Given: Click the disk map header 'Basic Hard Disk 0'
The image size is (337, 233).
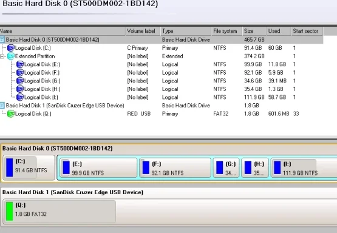Looking at the screenshot, I should [58, 149].
